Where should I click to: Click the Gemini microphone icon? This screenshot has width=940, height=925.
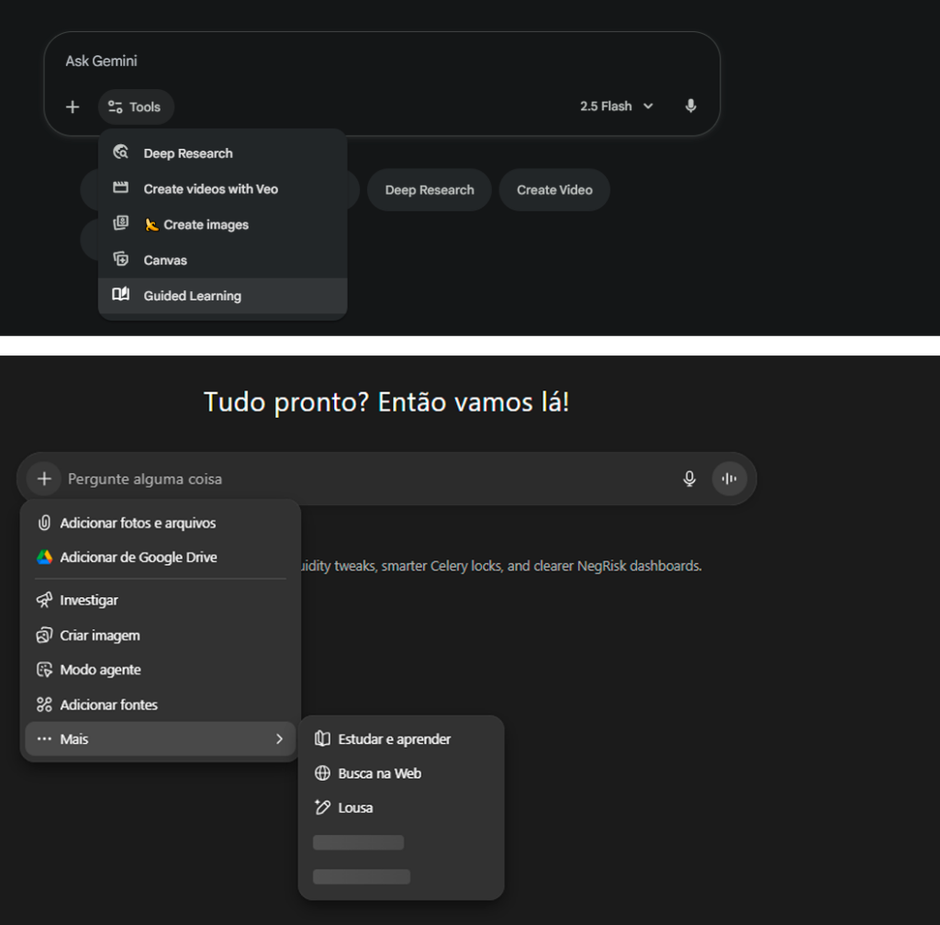pos(690,107)
